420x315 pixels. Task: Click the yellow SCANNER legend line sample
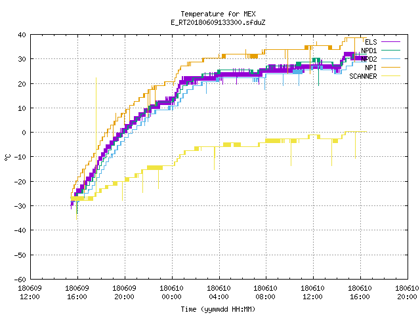[390, 76]
